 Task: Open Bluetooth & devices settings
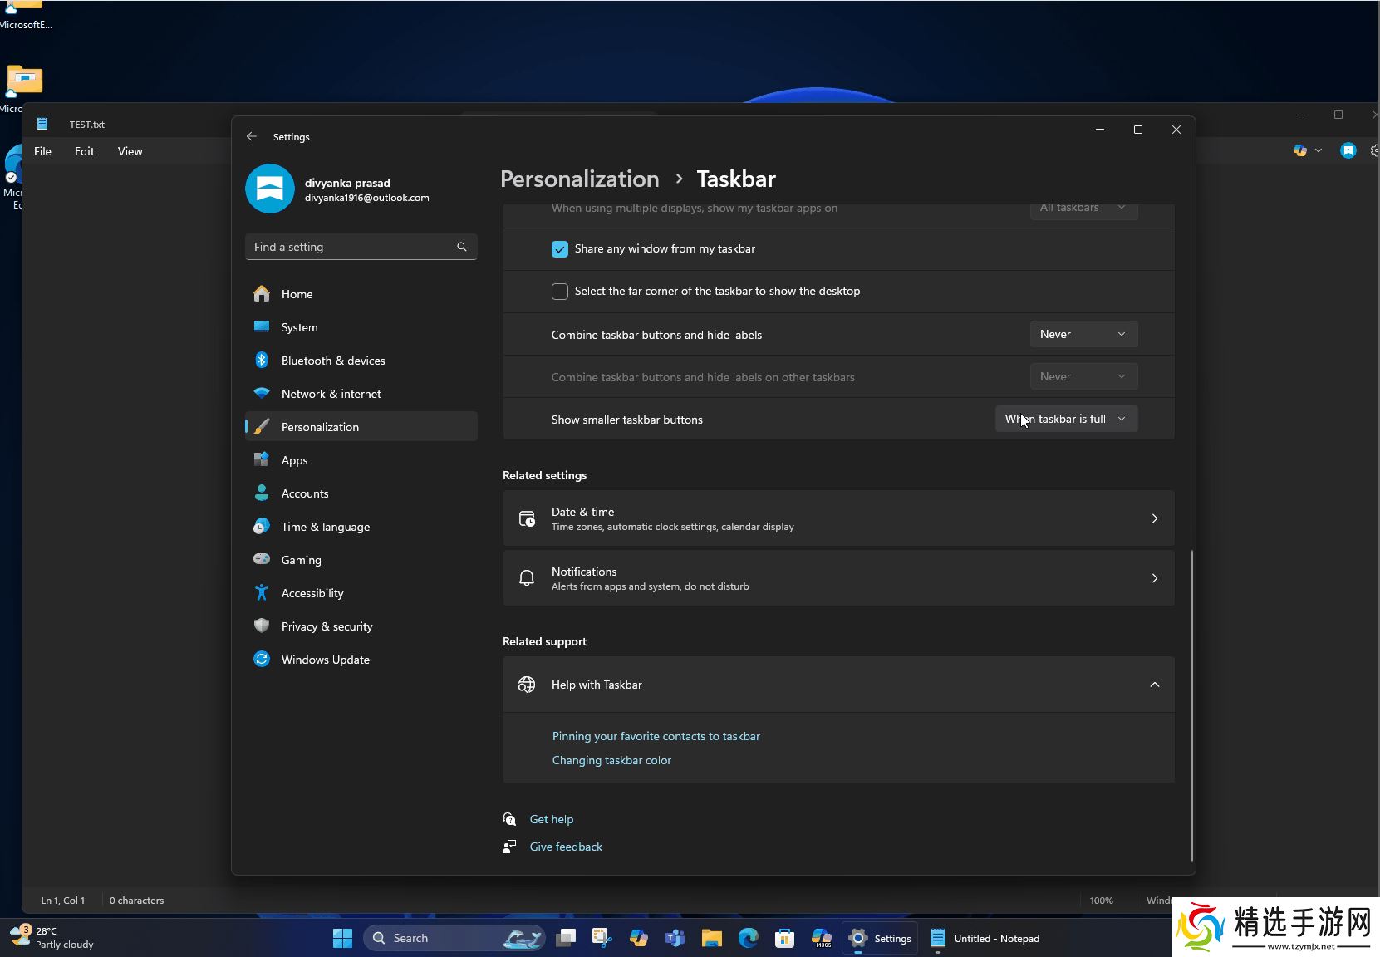tap(332, 361)
